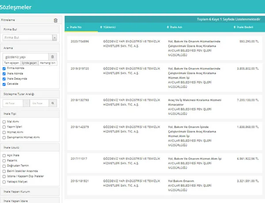The height and width of the screenshot is (203, 265).
Task: Toggle the İhale Detayında checkbox
Action: [4, 79]
